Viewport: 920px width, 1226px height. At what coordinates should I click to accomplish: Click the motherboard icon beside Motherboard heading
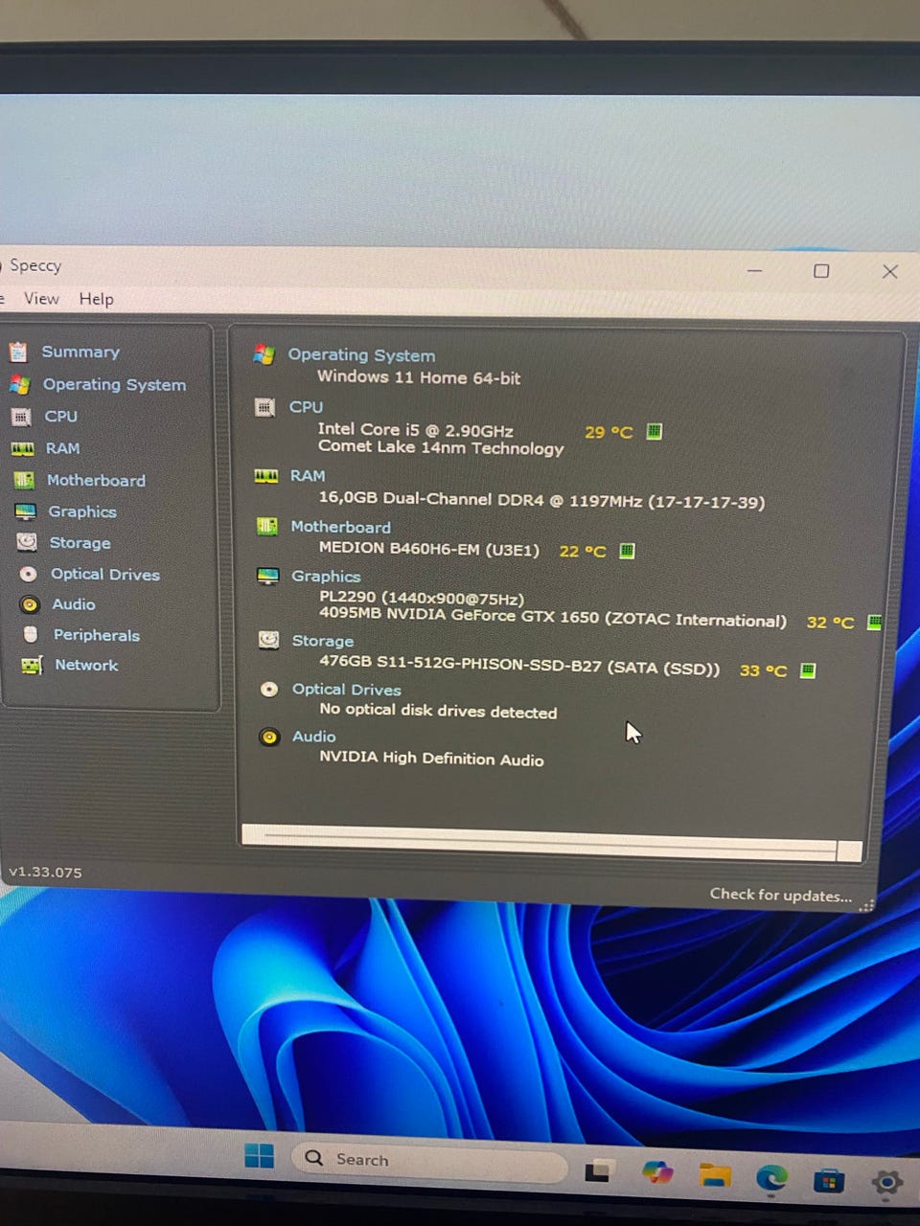pos(267,527)
